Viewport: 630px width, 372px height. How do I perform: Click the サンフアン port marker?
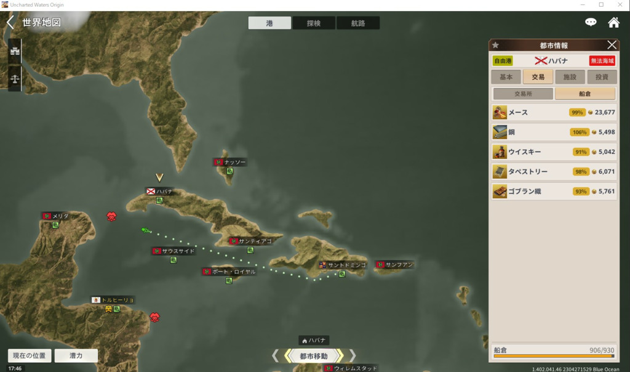coord(394,265)
